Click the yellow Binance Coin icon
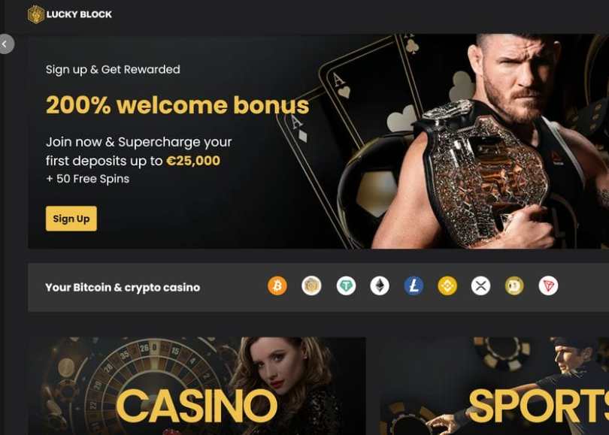 447,286
